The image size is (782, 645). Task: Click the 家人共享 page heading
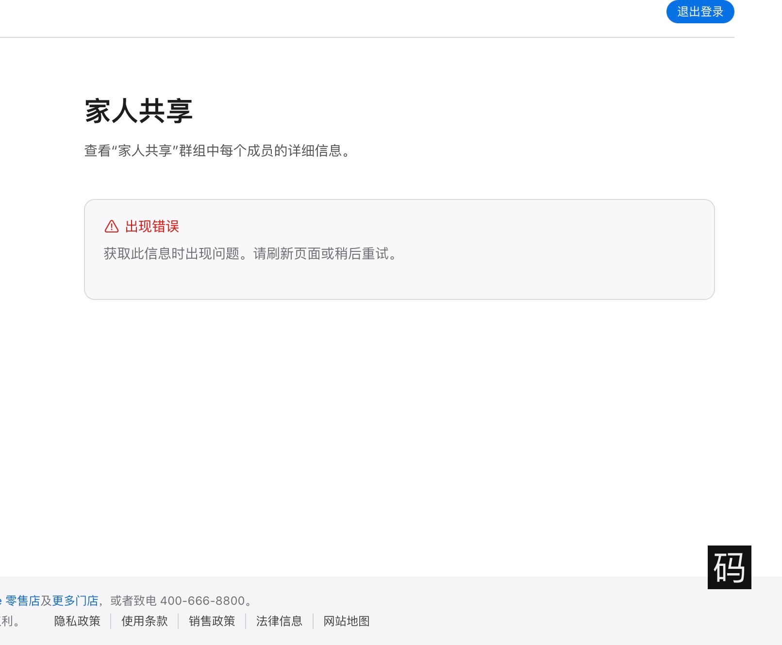pos(139,111)
